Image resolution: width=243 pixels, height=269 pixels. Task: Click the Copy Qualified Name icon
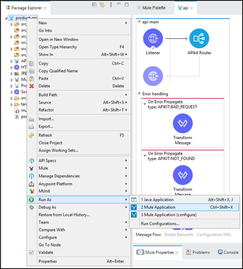click(31, 71)
